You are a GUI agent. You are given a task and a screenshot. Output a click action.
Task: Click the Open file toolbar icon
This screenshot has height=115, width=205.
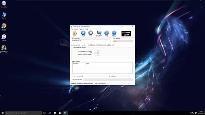click(x=75, y=34)
